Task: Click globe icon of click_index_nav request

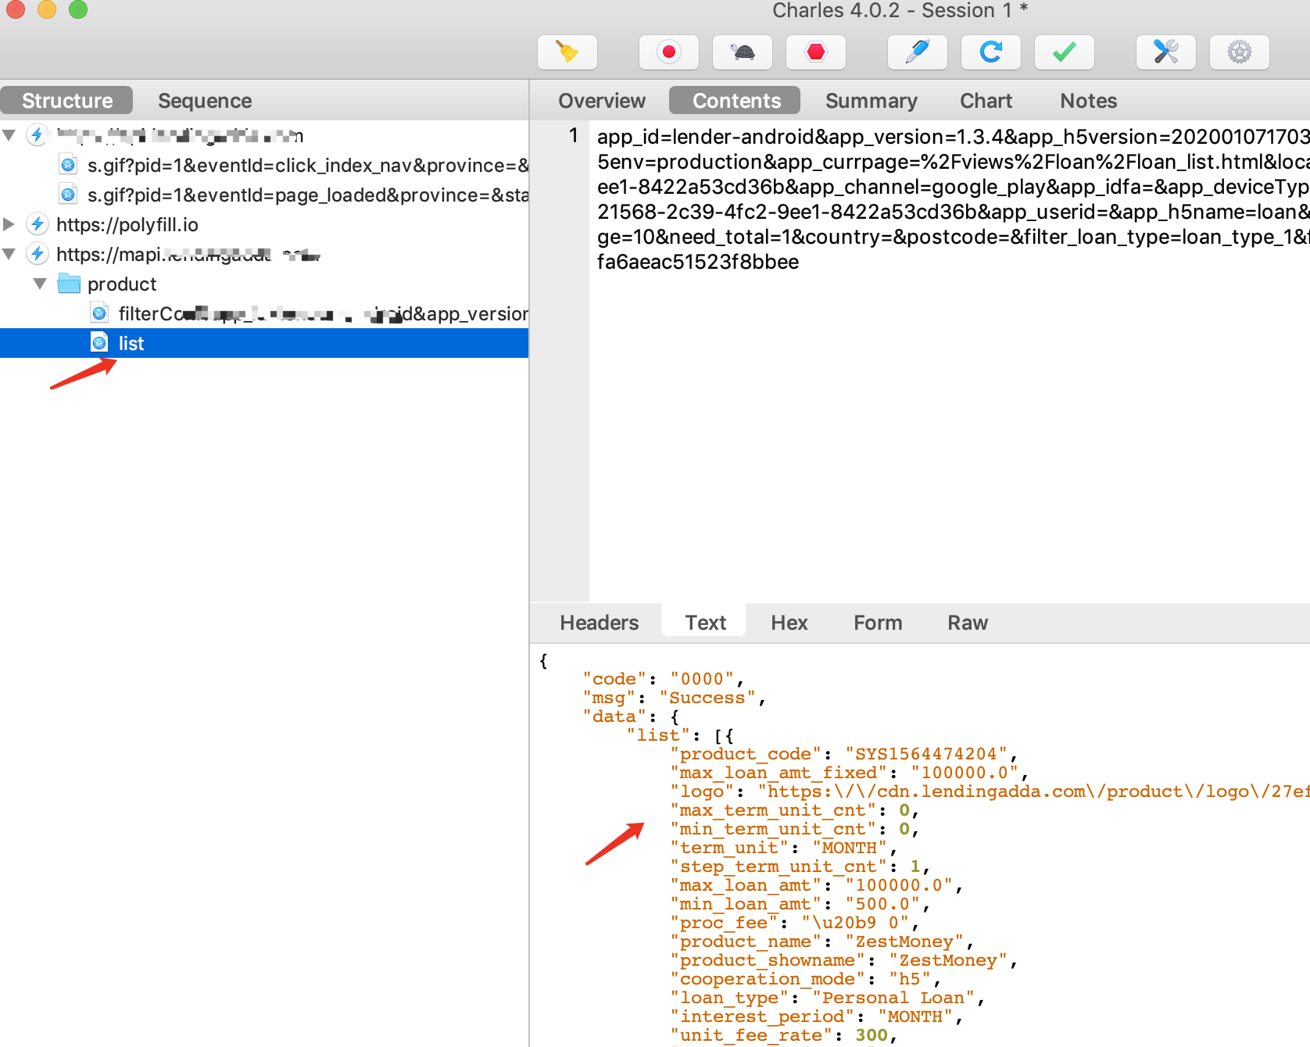Action: (x=68, y=165)
